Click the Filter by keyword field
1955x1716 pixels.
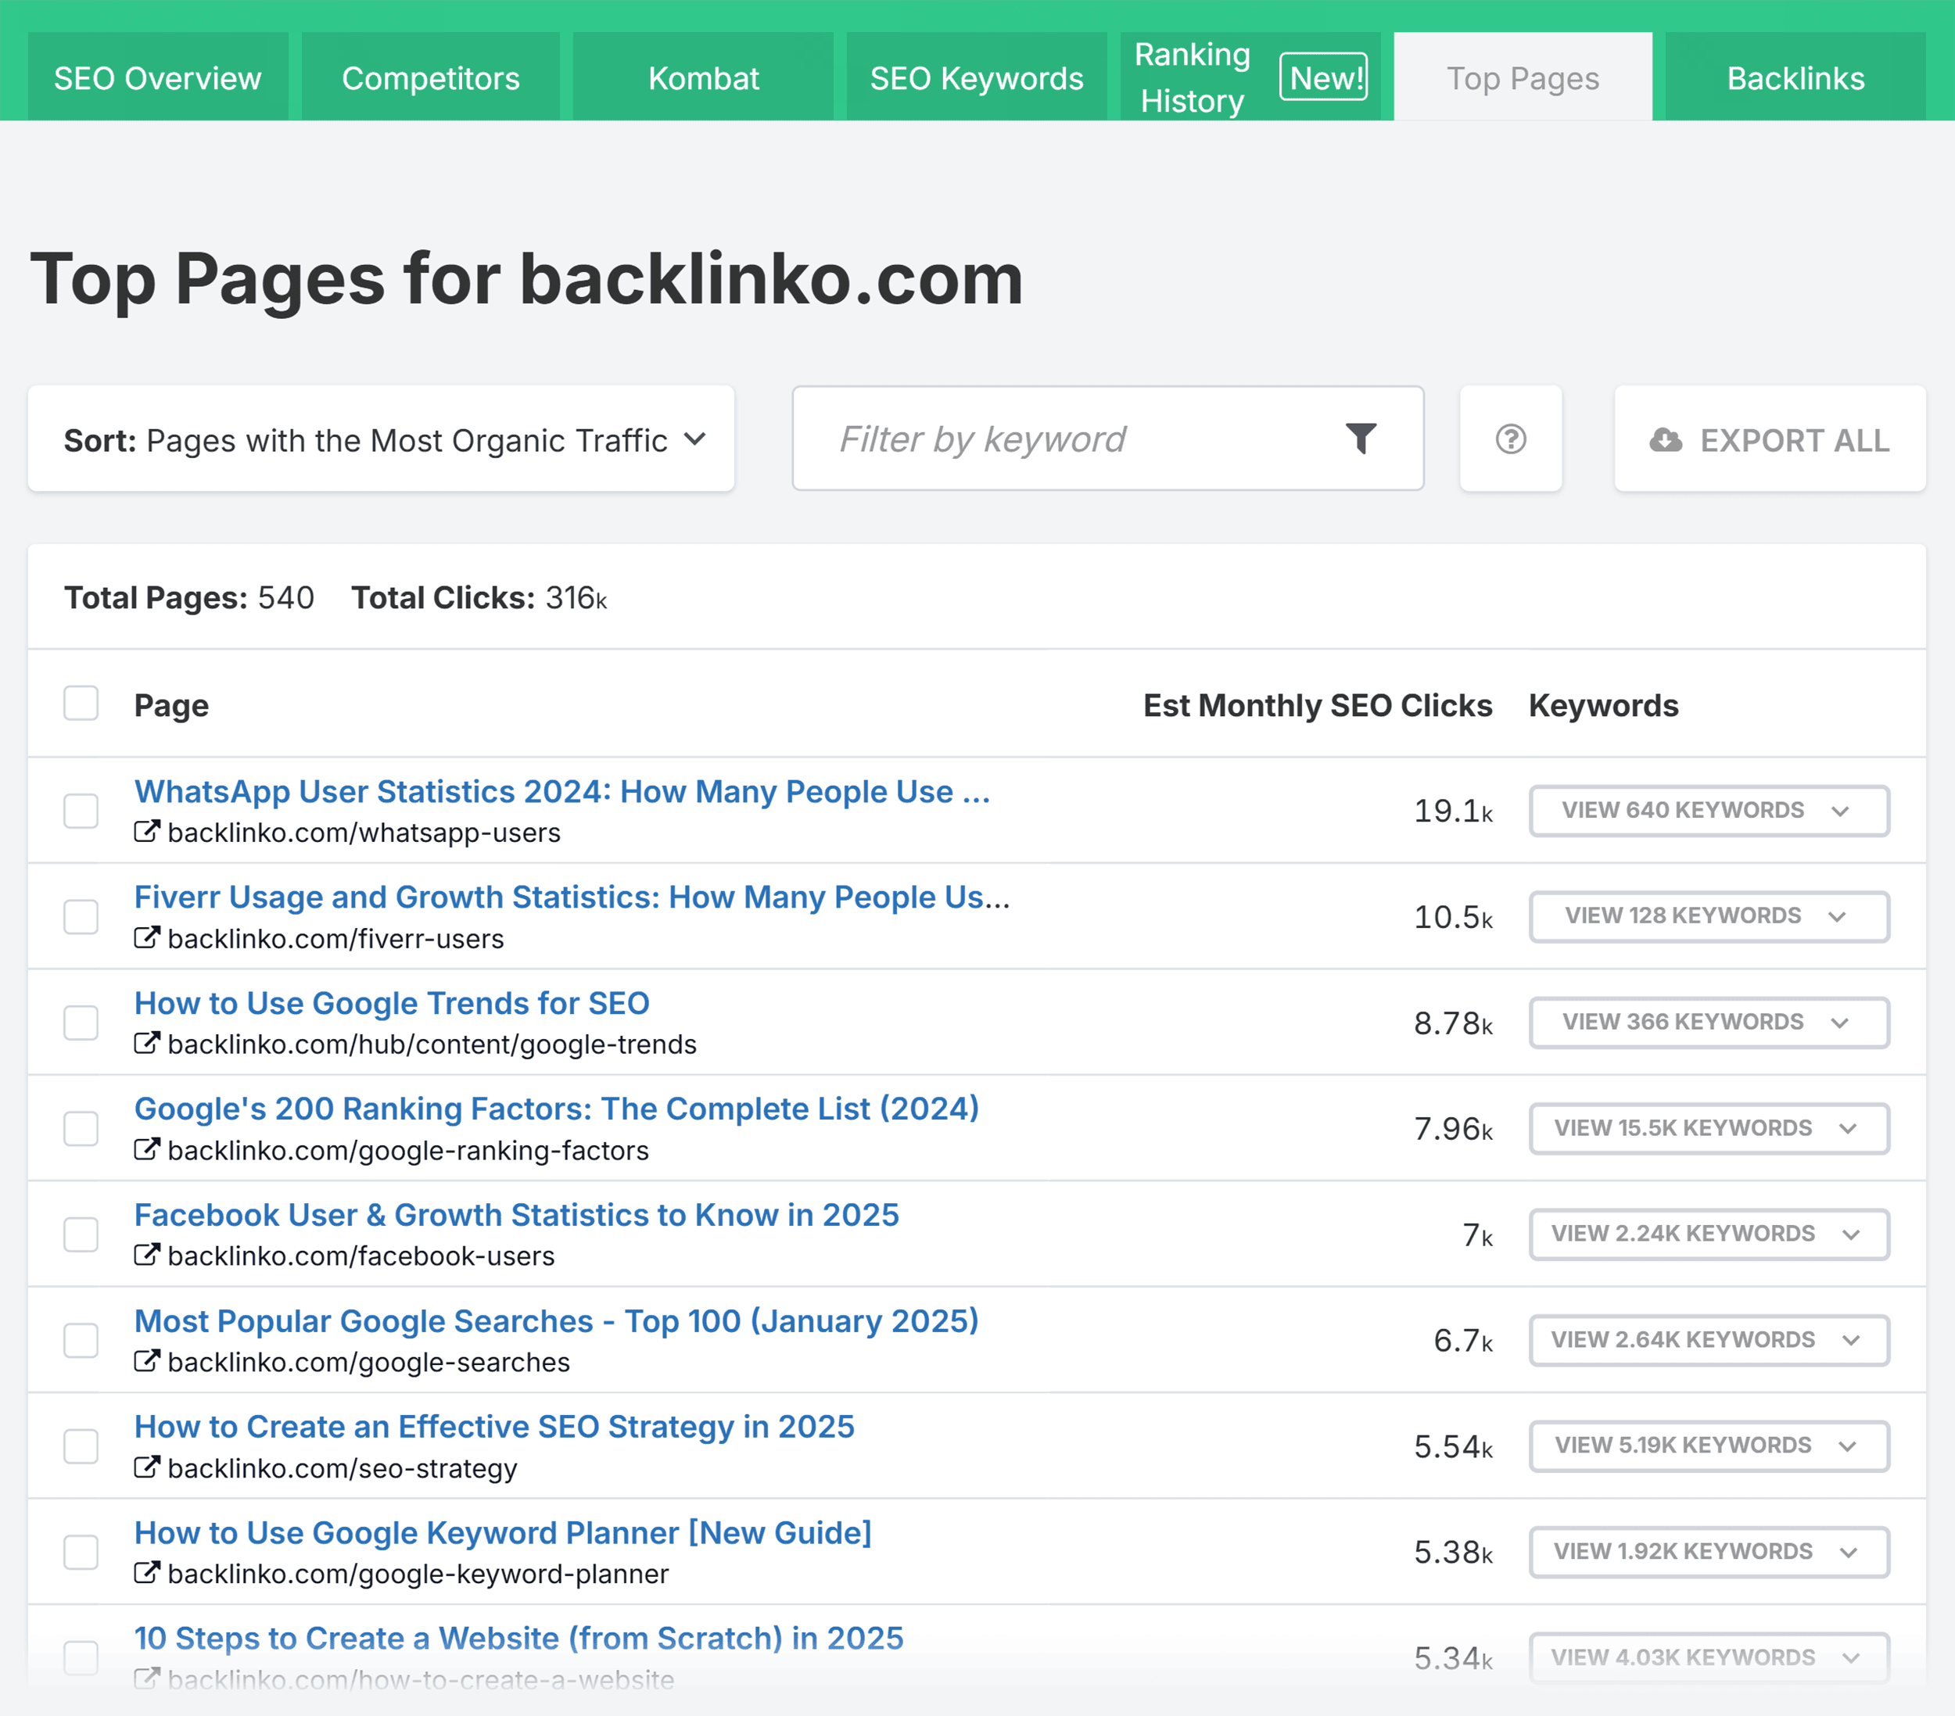pyautogui.click(x=1107, y=440)
